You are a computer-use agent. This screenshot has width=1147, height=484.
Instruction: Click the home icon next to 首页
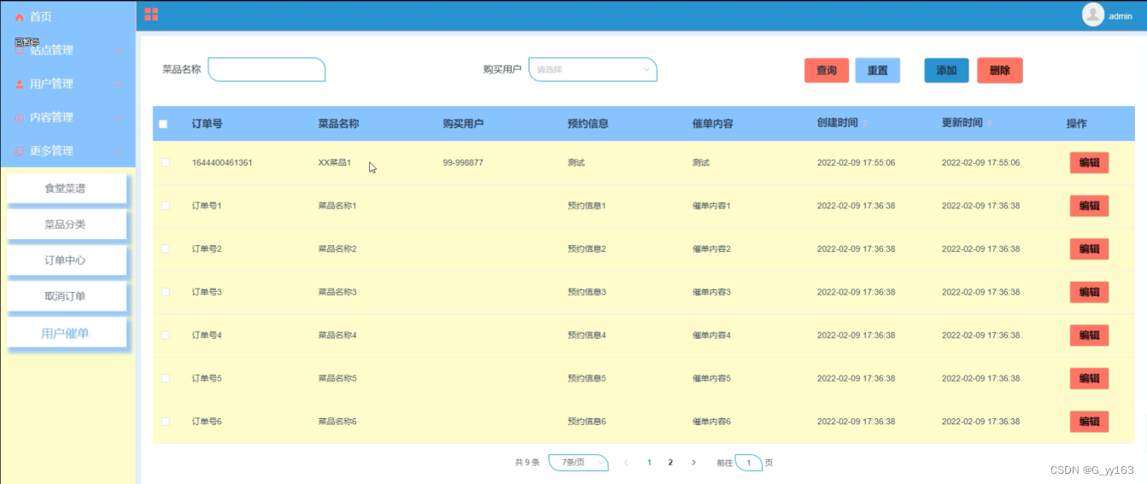click(20, 17)
